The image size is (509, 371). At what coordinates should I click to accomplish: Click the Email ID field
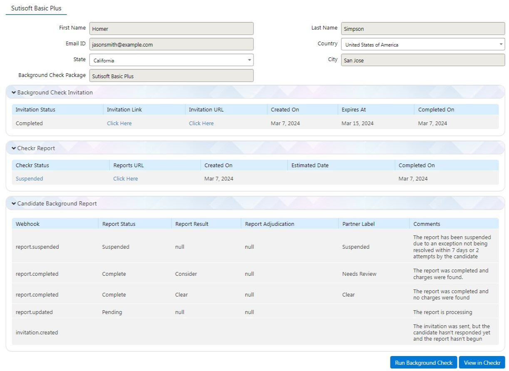point(171,45)
